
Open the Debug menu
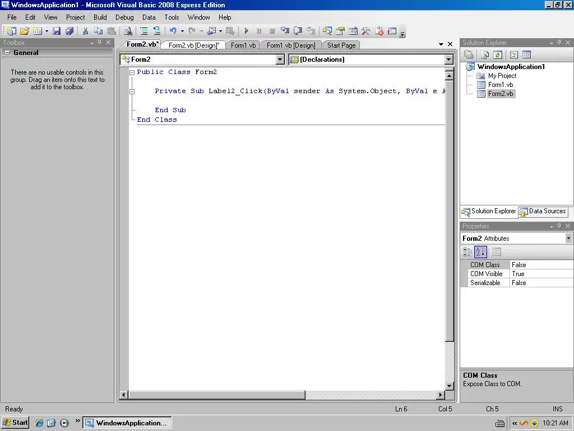(x=124, y=17)
